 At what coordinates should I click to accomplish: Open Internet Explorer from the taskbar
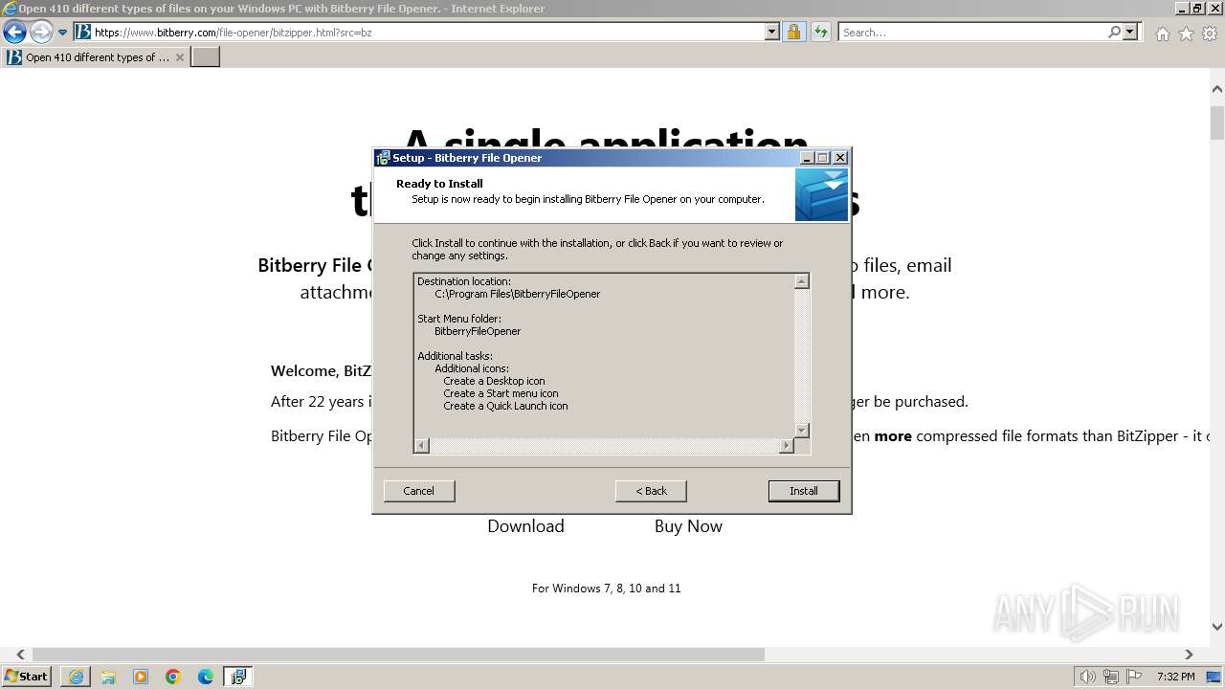tap(76, 677)
